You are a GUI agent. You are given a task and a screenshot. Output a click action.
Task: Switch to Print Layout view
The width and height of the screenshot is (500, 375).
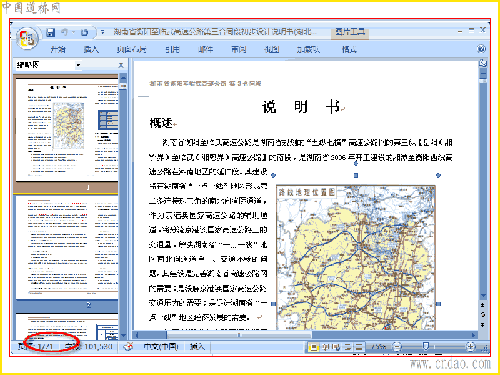click(314, 347)
